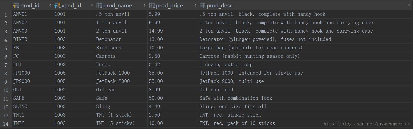Select the prod_desc column header label
Screen dimensions: 413x129
point(219,5)
